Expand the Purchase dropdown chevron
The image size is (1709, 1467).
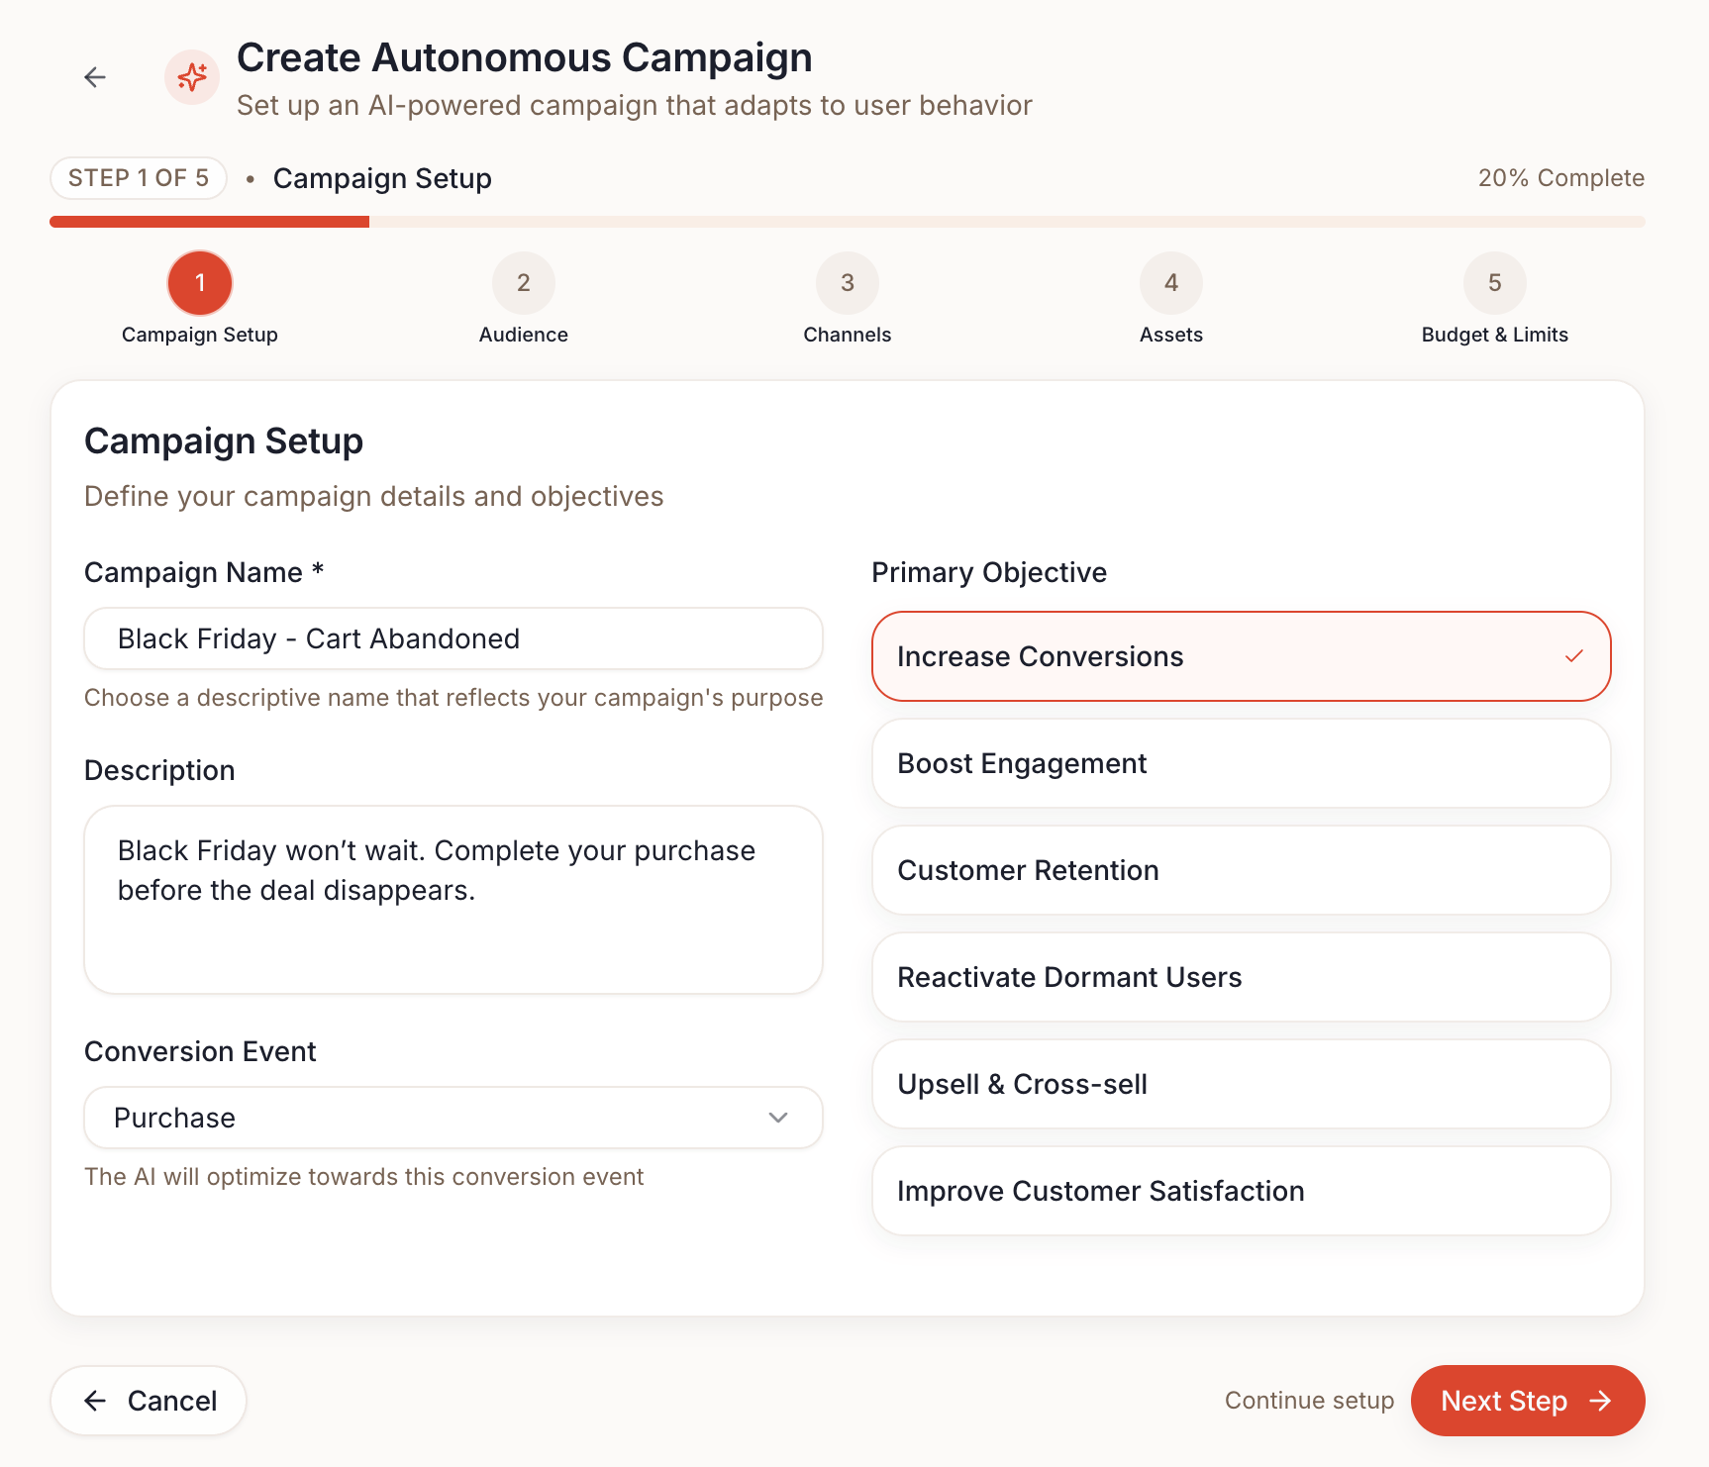coord(778,1118)
